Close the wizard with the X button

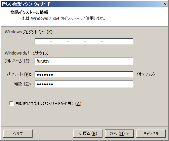coord(165,4)
